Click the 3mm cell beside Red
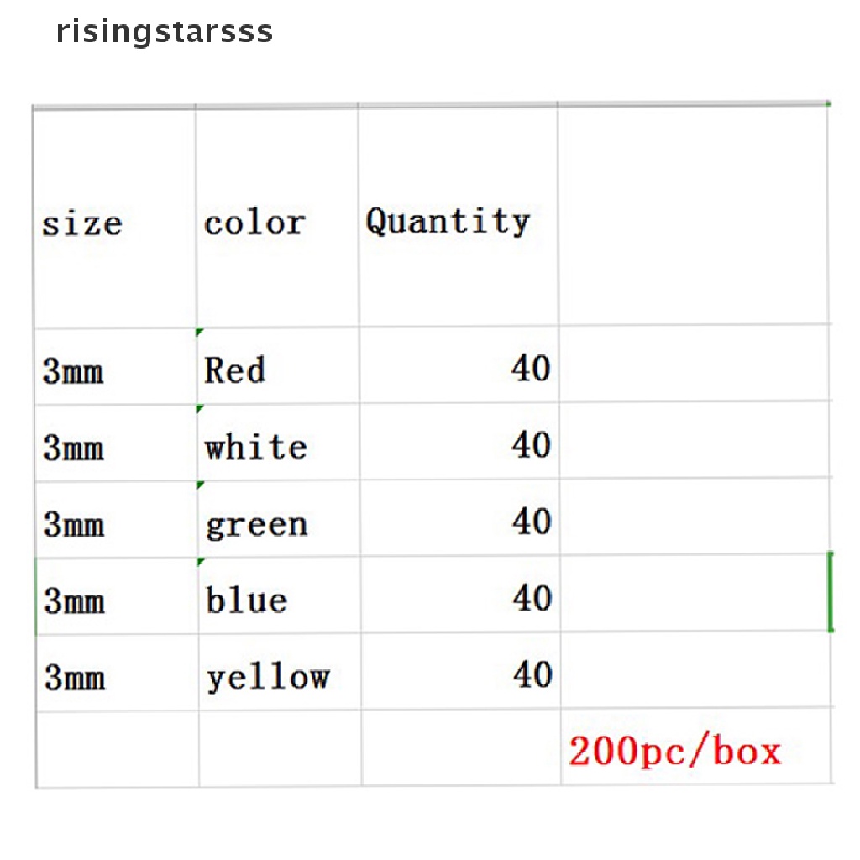860x860 pixels. click(x=74, y=371)
